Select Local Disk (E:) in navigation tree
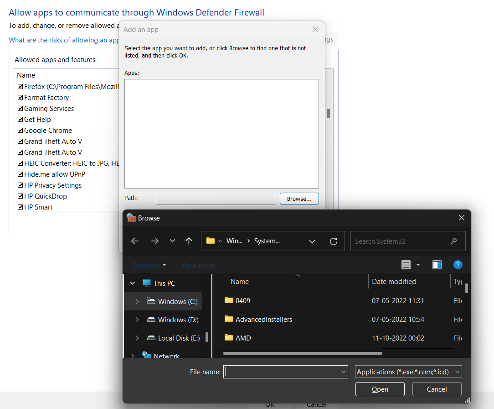Screen dimensions: 494x409 click(179, 338)
